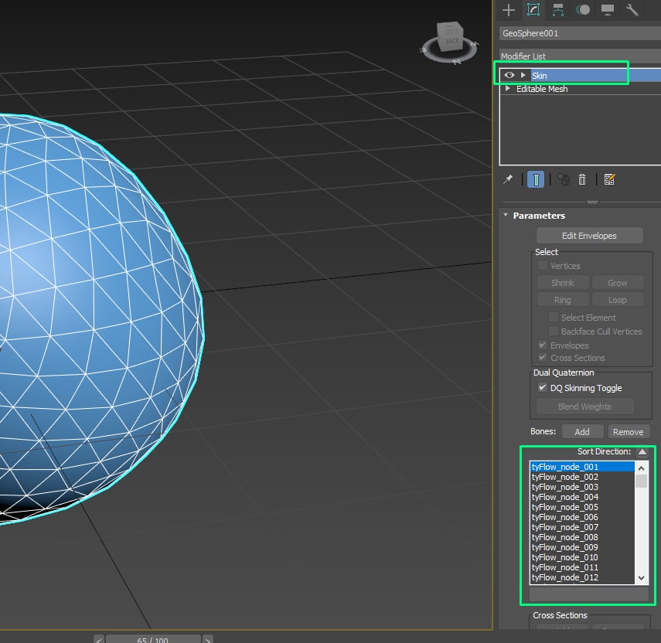Open the Motion panel icon
The height and width of the screenshot is (643, 661).
coord(583,10)
